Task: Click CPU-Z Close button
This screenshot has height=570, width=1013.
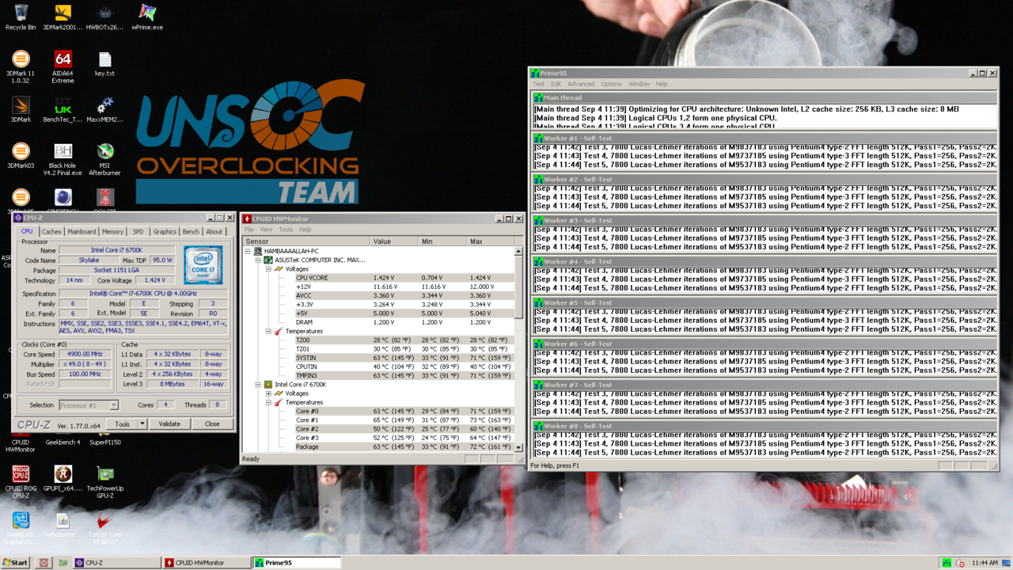Action: click(212, 424)
